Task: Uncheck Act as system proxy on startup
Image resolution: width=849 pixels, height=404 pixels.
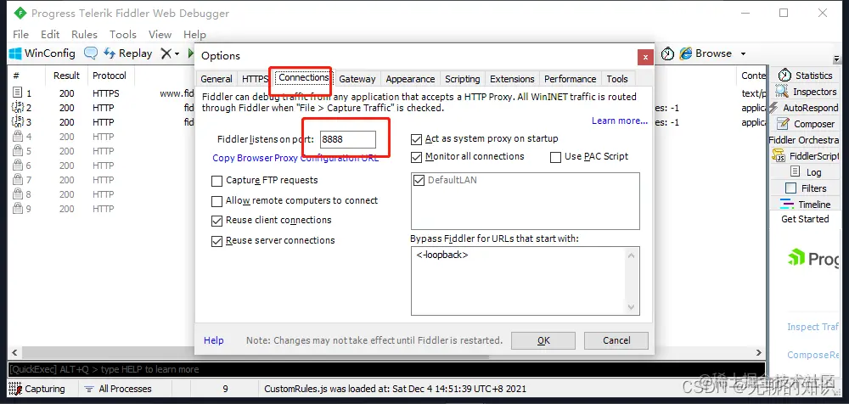Action: coord(416,139)
